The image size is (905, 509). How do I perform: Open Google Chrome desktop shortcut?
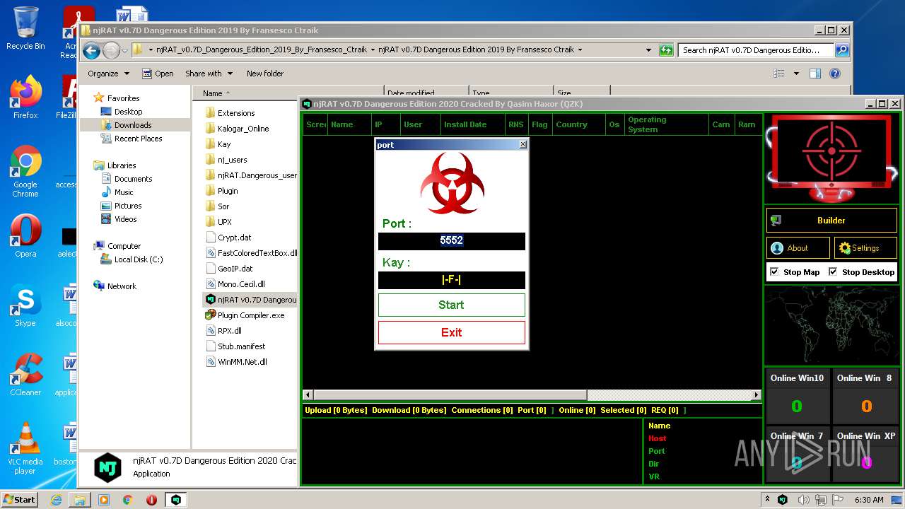point(25,172)
